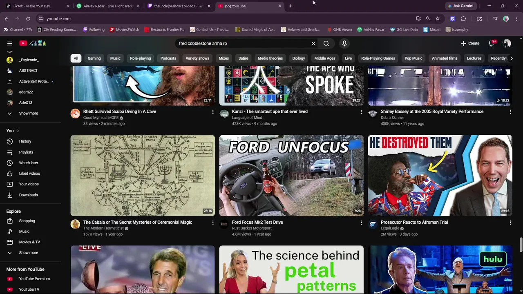Select the Animated films filter chip

445,58
